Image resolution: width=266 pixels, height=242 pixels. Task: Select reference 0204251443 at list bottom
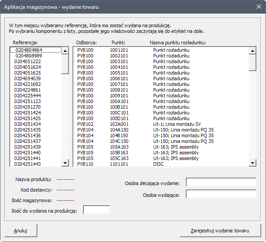[27, 164]
